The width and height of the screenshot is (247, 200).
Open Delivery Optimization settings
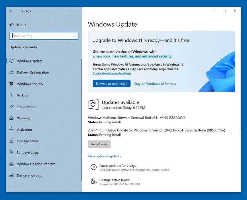tap(33, 72)
